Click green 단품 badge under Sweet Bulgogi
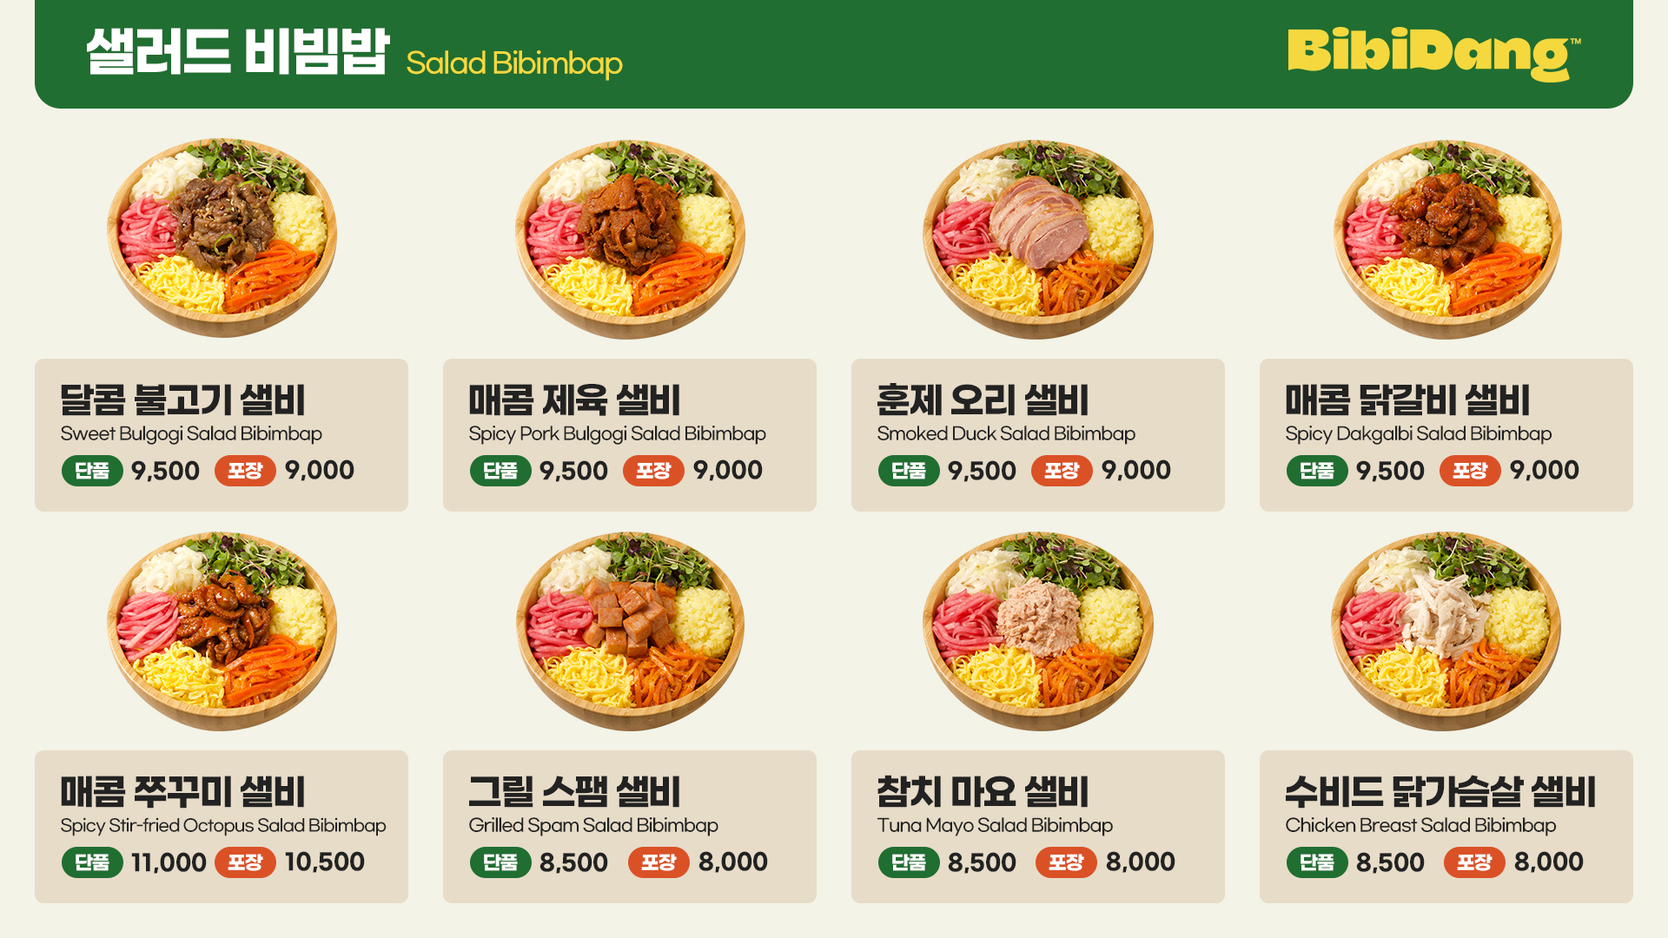 [x=92, y=471]
